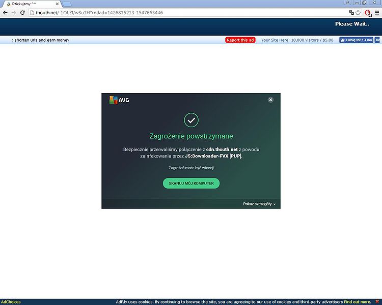Click the green checkmark circle icon

[191, 120]
